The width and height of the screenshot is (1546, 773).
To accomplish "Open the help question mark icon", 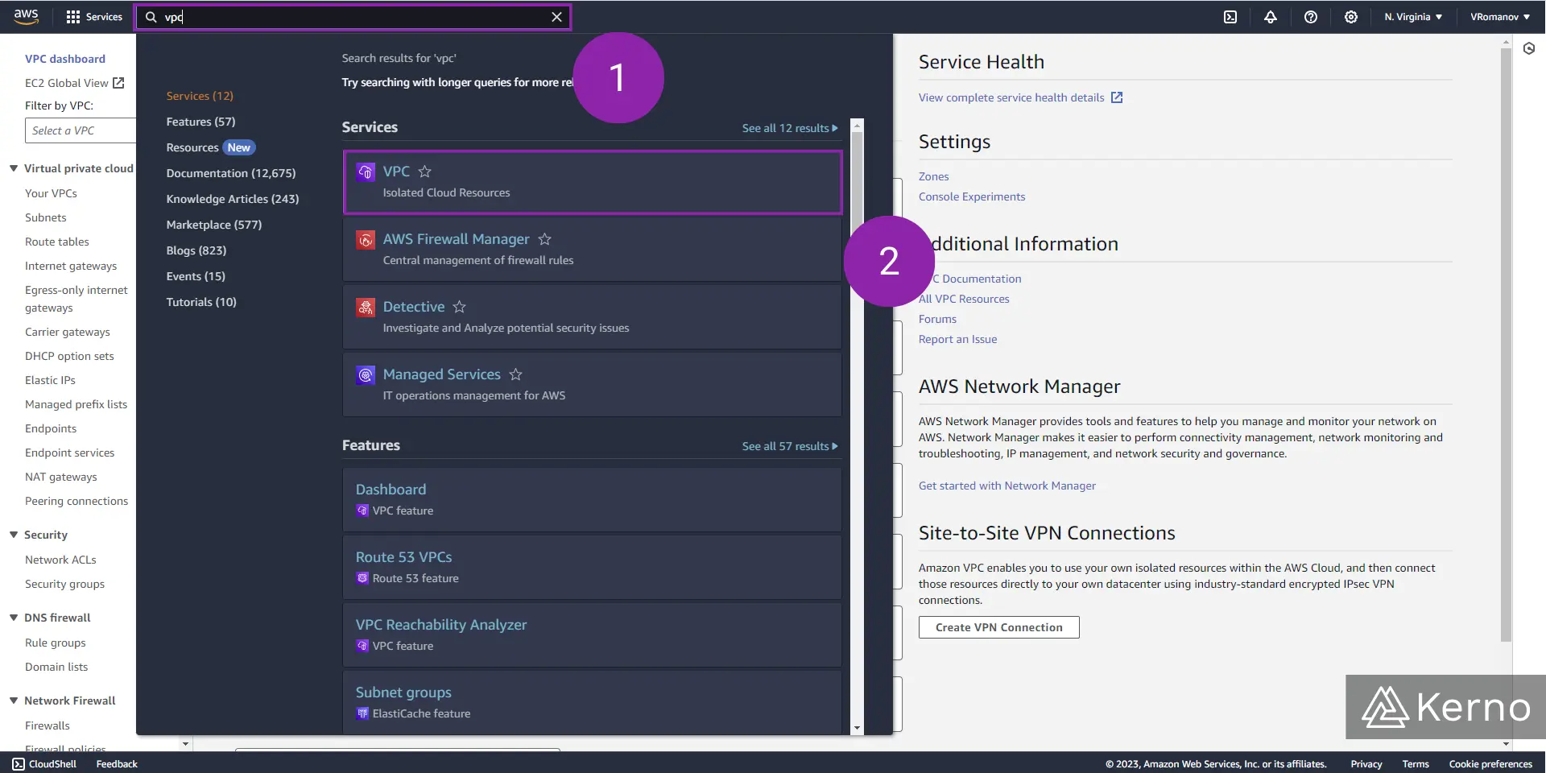I will click(1311, 17).
